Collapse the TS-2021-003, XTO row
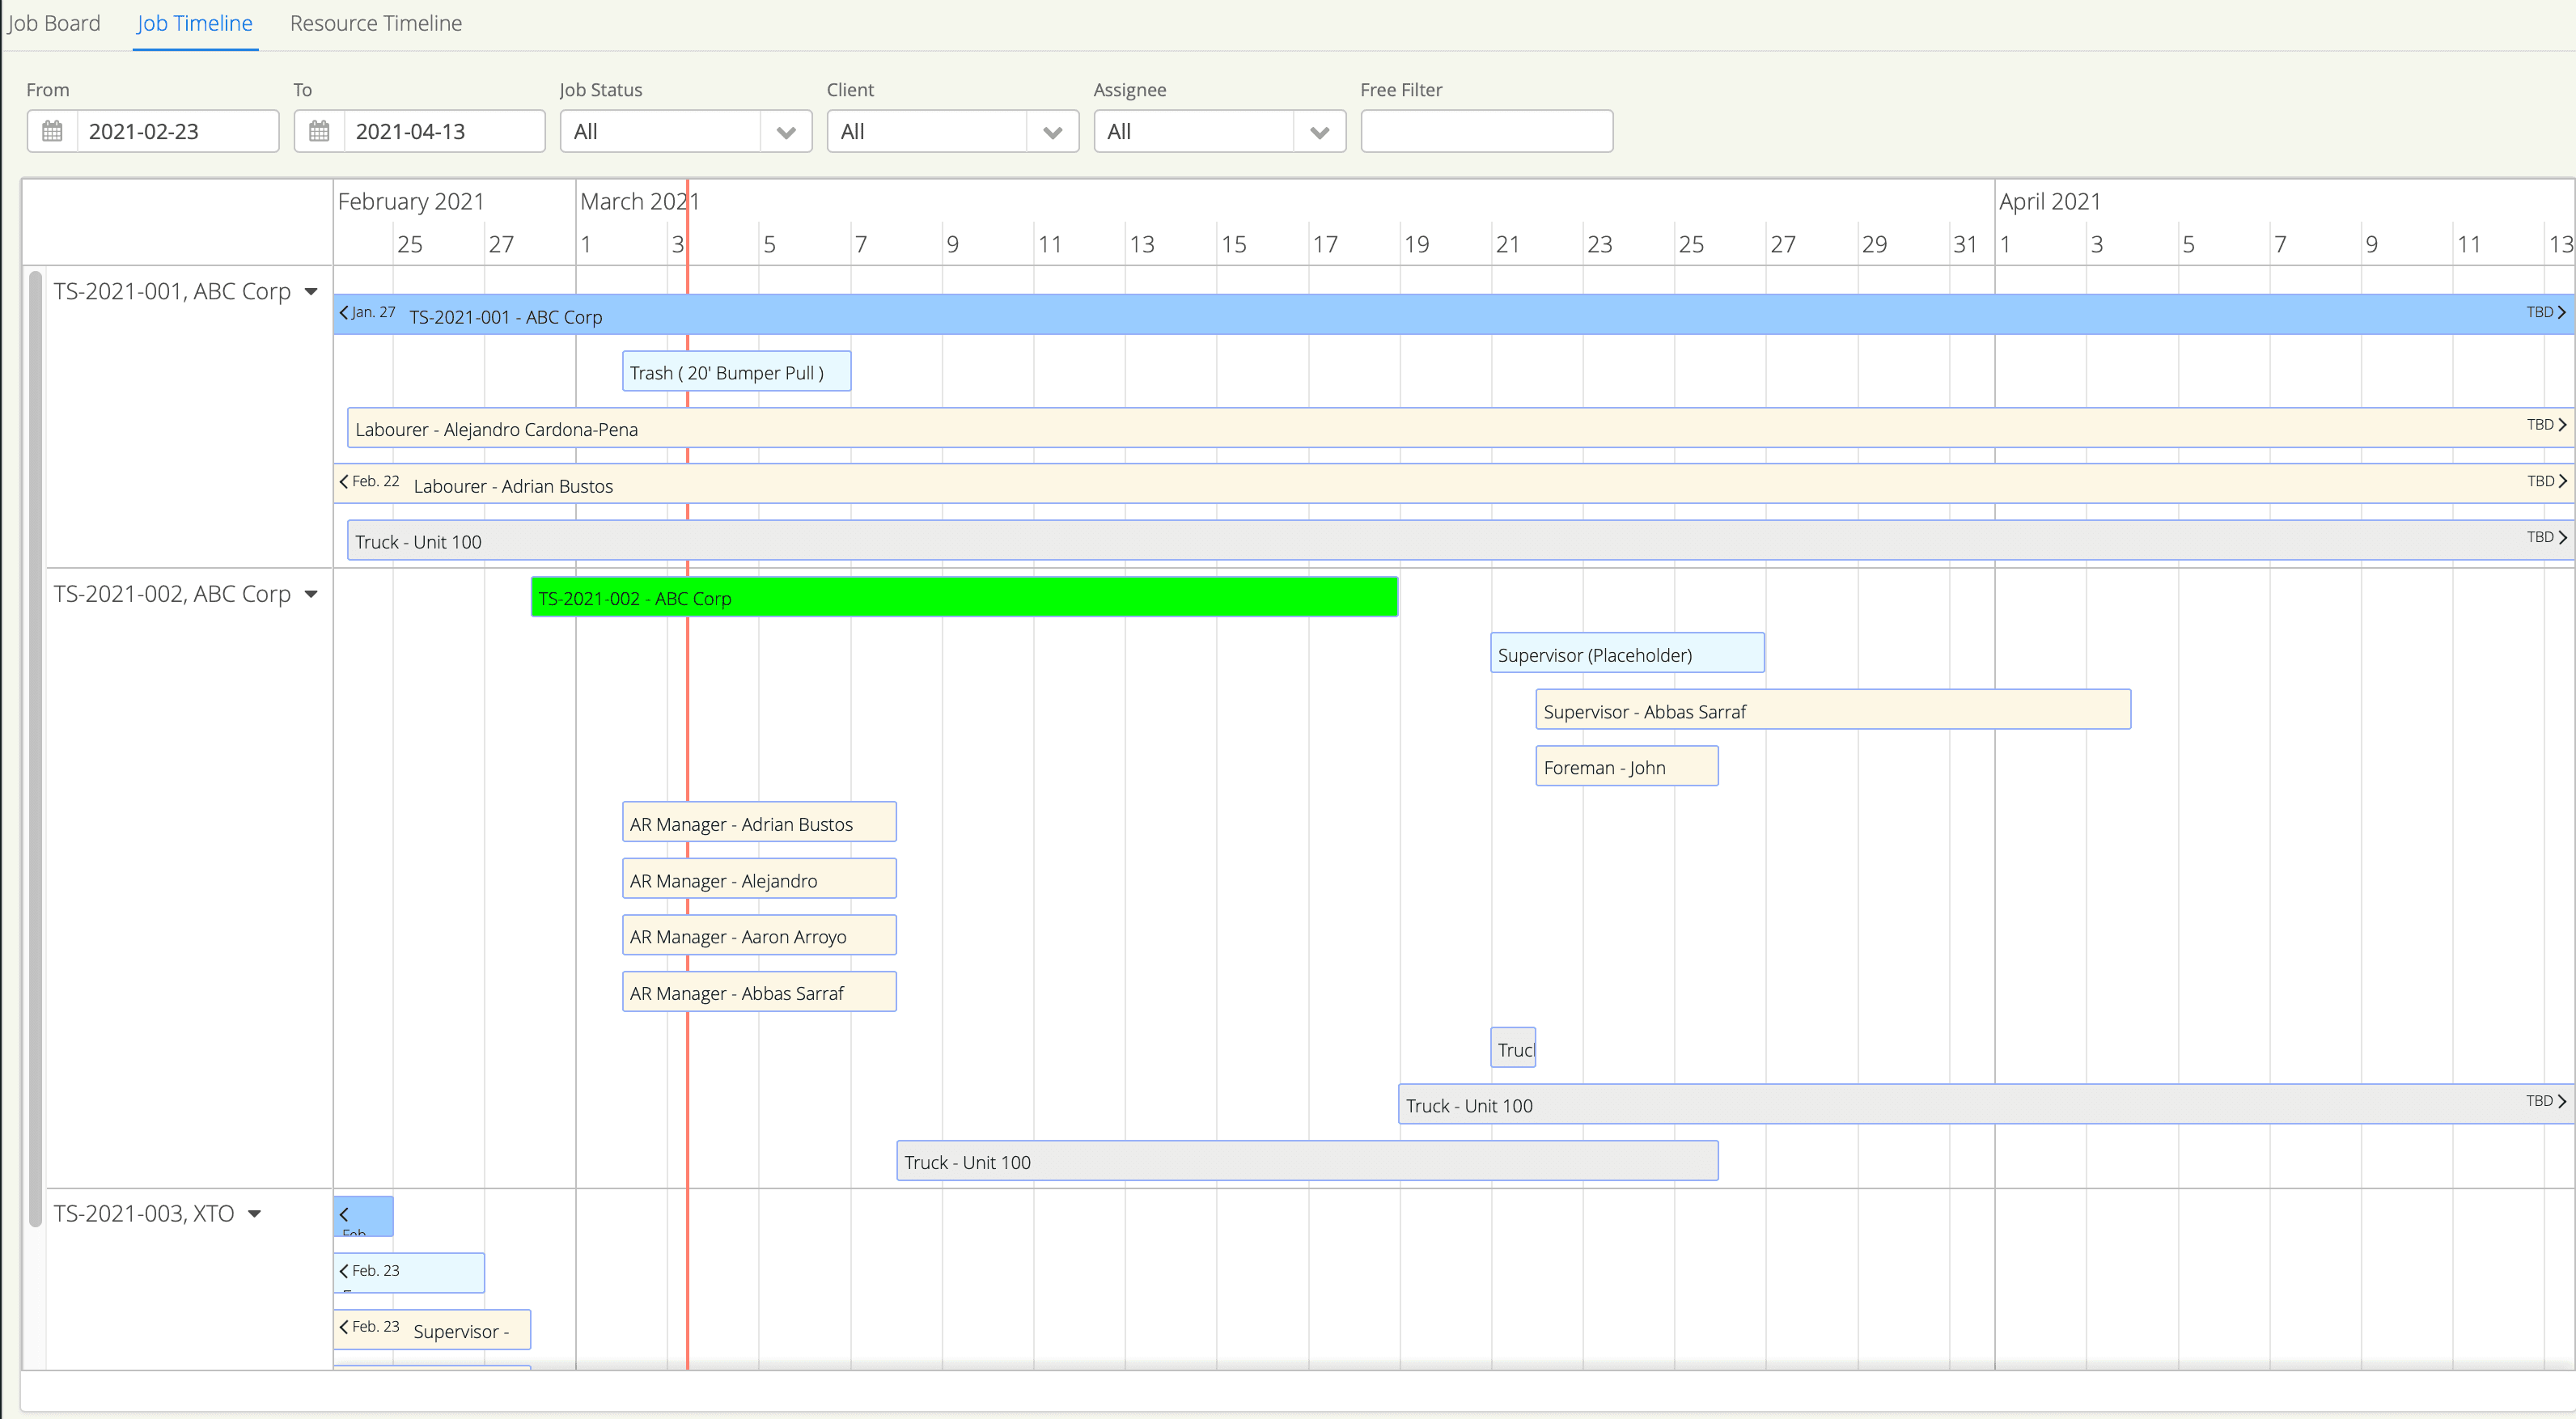The image size is (2576, 1419). 256,1213
